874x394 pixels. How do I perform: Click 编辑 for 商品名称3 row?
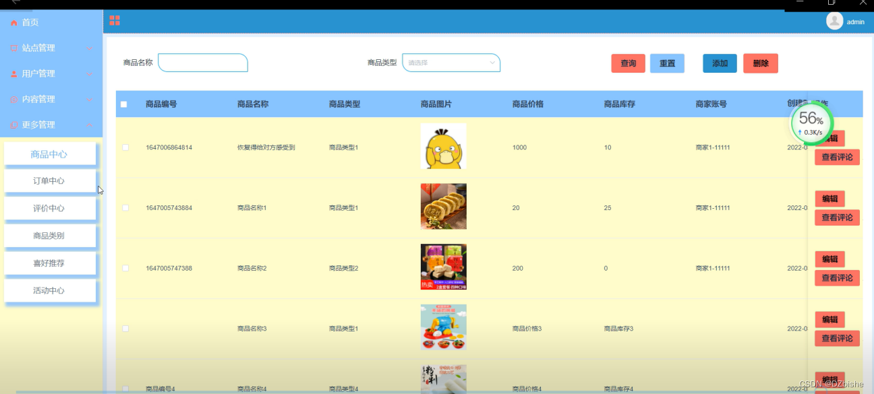coord(830,320)
